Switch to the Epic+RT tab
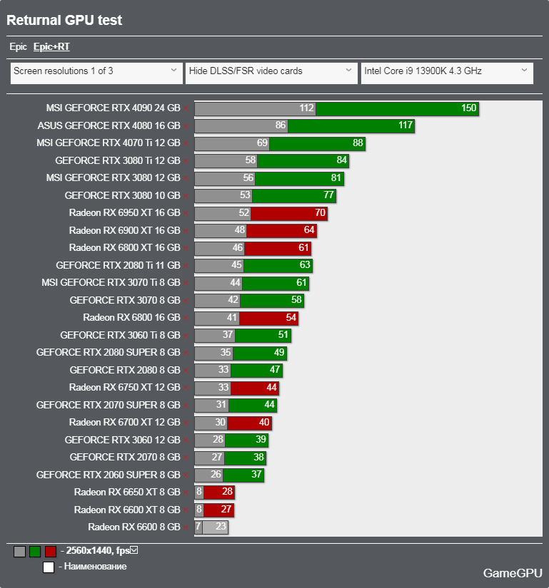This screenshot has width=549, height=588. pos(51,47)
